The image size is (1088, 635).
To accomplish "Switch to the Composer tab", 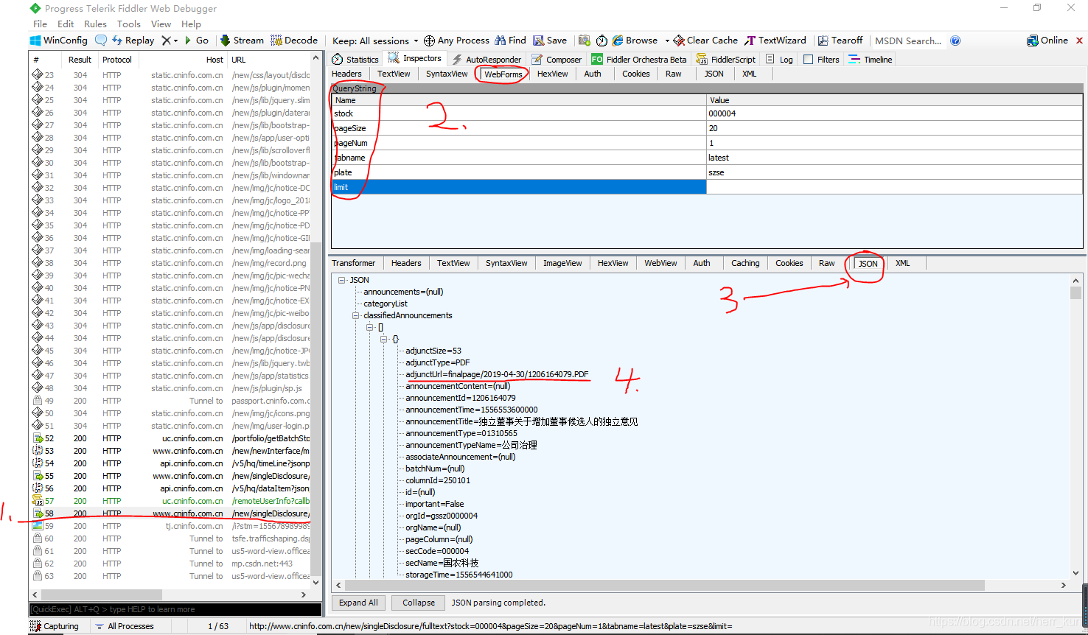I will coord(557,59).
